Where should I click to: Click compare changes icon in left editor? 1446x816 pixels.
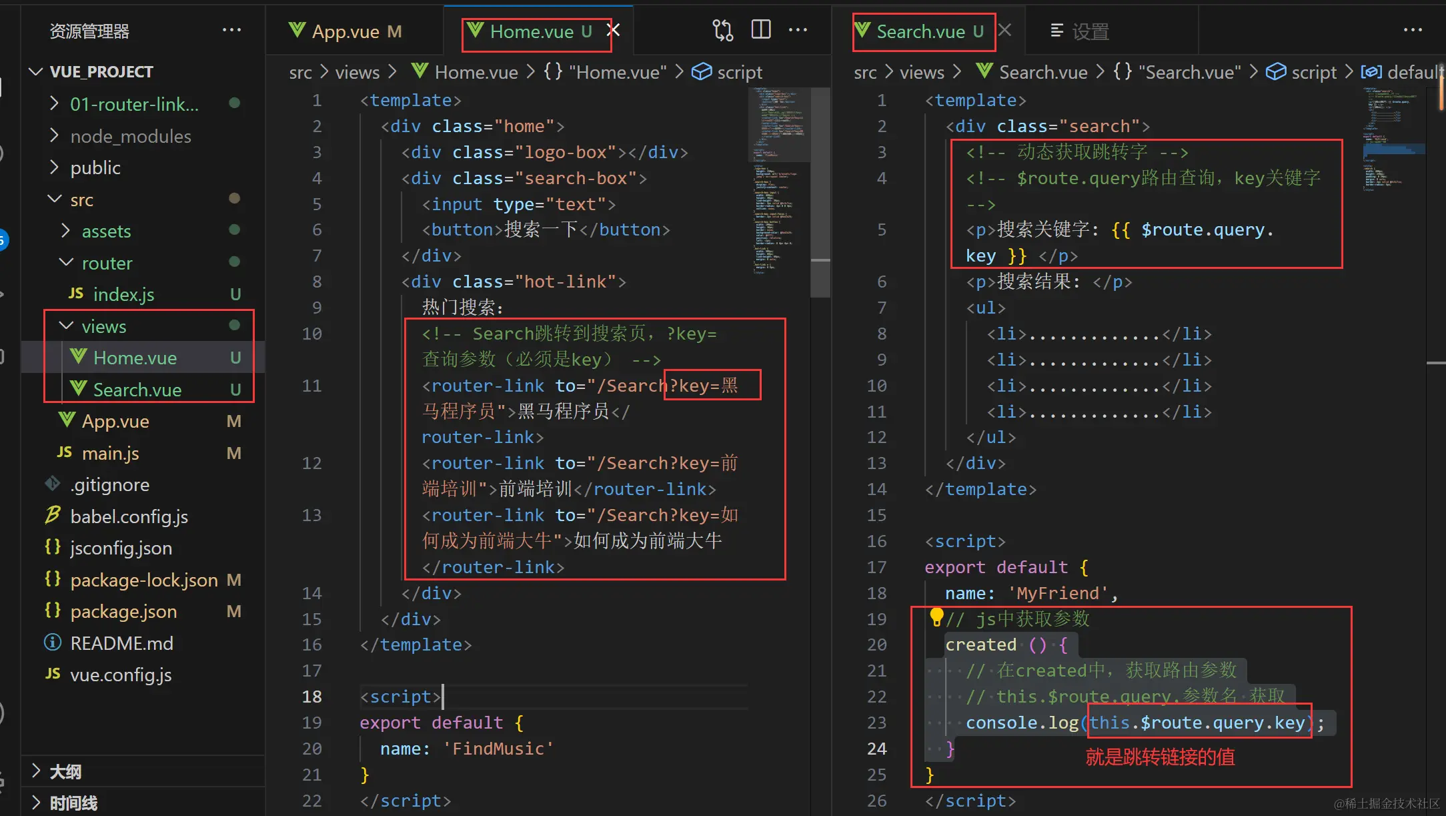(723, 30)
